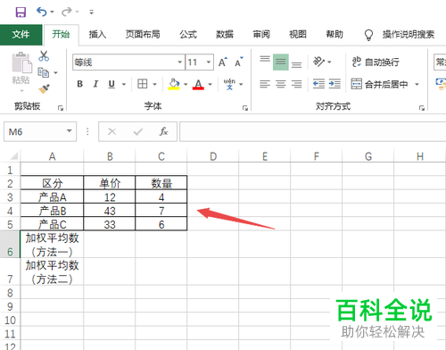Expand the font size 11 dropdown
Image resolution: width=446 pixels, height=350 pixels.
[x=209, y=62]
